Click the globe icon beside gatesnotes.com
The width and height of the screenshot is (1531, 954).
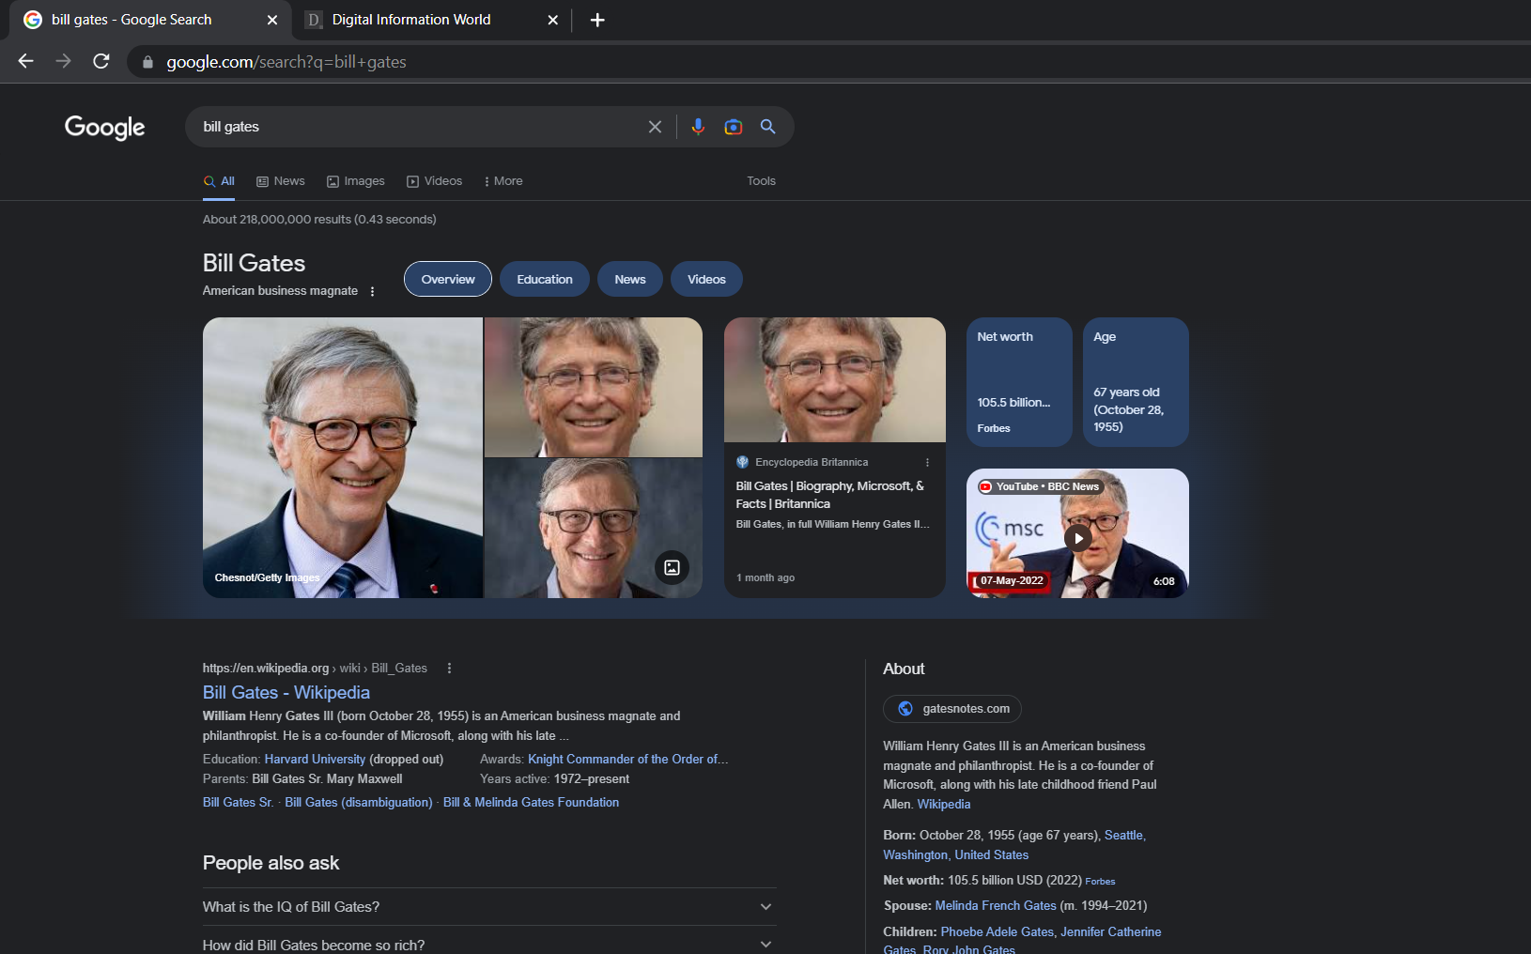pos(905,709)
